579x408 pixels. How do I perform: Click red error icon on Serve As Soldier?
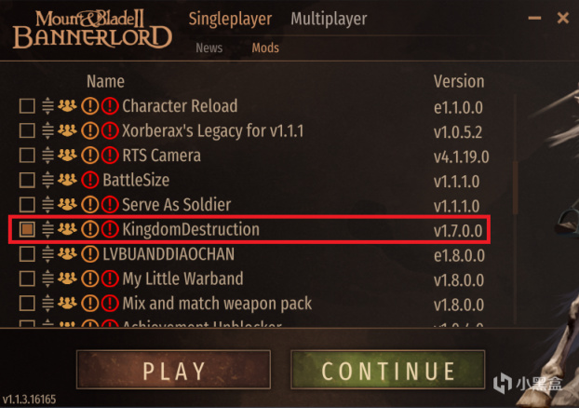[110, 204]
